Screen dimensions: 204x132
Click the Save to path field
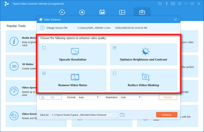[80, 115]
